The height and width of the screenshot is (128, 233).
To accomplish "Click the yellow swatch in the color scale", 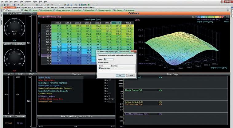I will pos(216,17).
